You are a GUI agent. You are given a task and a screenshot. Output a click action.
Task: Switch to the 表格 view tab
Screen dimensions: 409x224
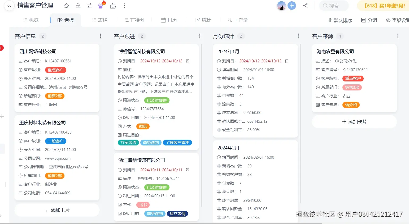(x=99, y=20)
